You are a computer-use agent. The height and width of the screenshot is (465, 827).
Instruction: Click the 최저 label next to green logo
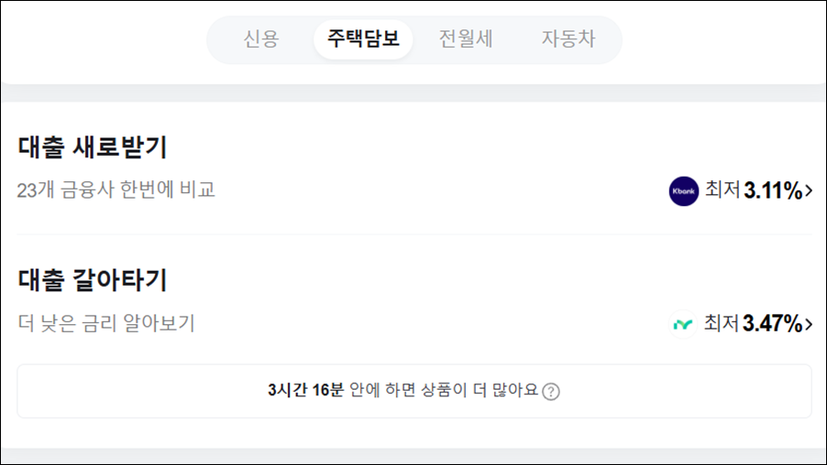tap(722, 323)
